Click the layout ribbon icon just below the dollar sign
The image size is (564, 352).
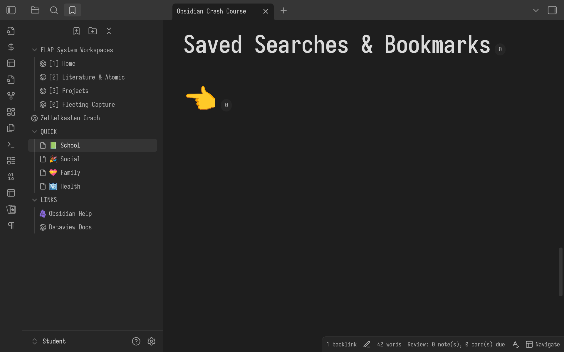coord(11,63)
